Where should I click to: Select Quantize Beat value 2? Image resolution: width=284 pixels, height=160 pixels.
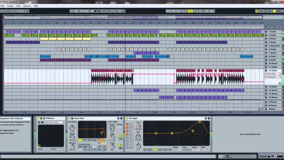[x=94, y=147]
